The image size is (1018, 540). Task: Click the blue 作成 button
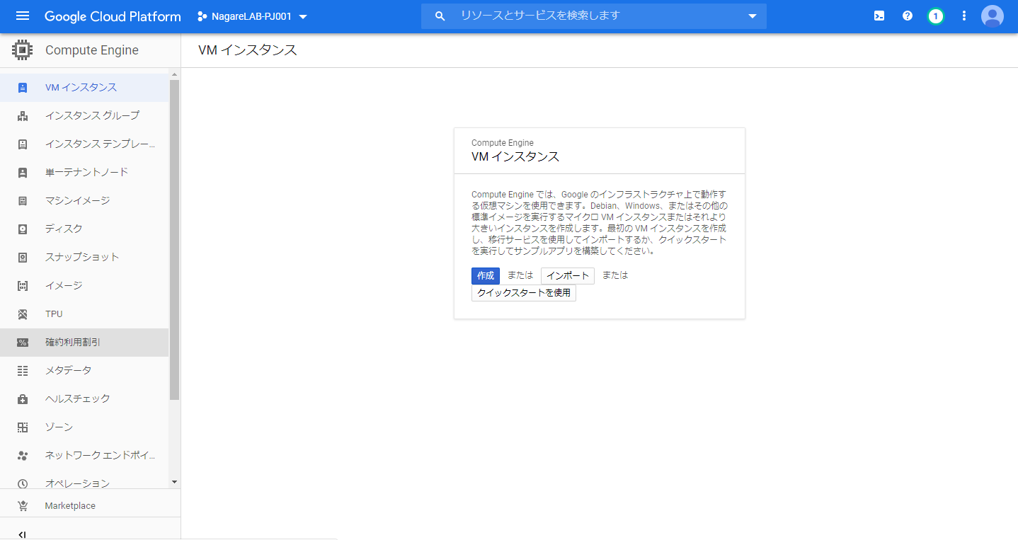click(486, 276)
